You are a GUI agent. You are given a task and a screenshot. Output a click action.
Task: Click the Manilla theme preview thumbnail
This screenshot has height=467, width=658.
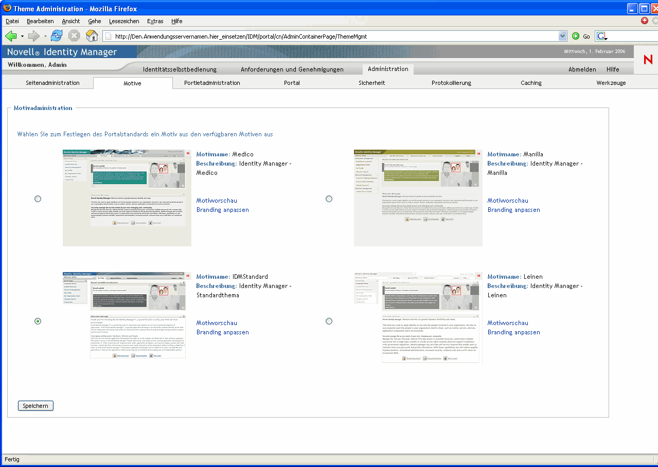tap(418, 198)
